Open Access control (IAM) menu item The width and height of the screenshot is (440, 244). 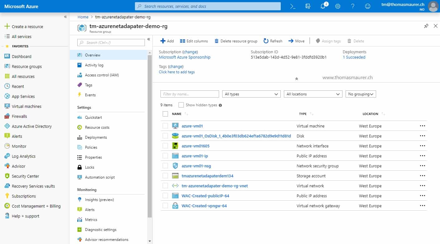(x=108, y=75)
